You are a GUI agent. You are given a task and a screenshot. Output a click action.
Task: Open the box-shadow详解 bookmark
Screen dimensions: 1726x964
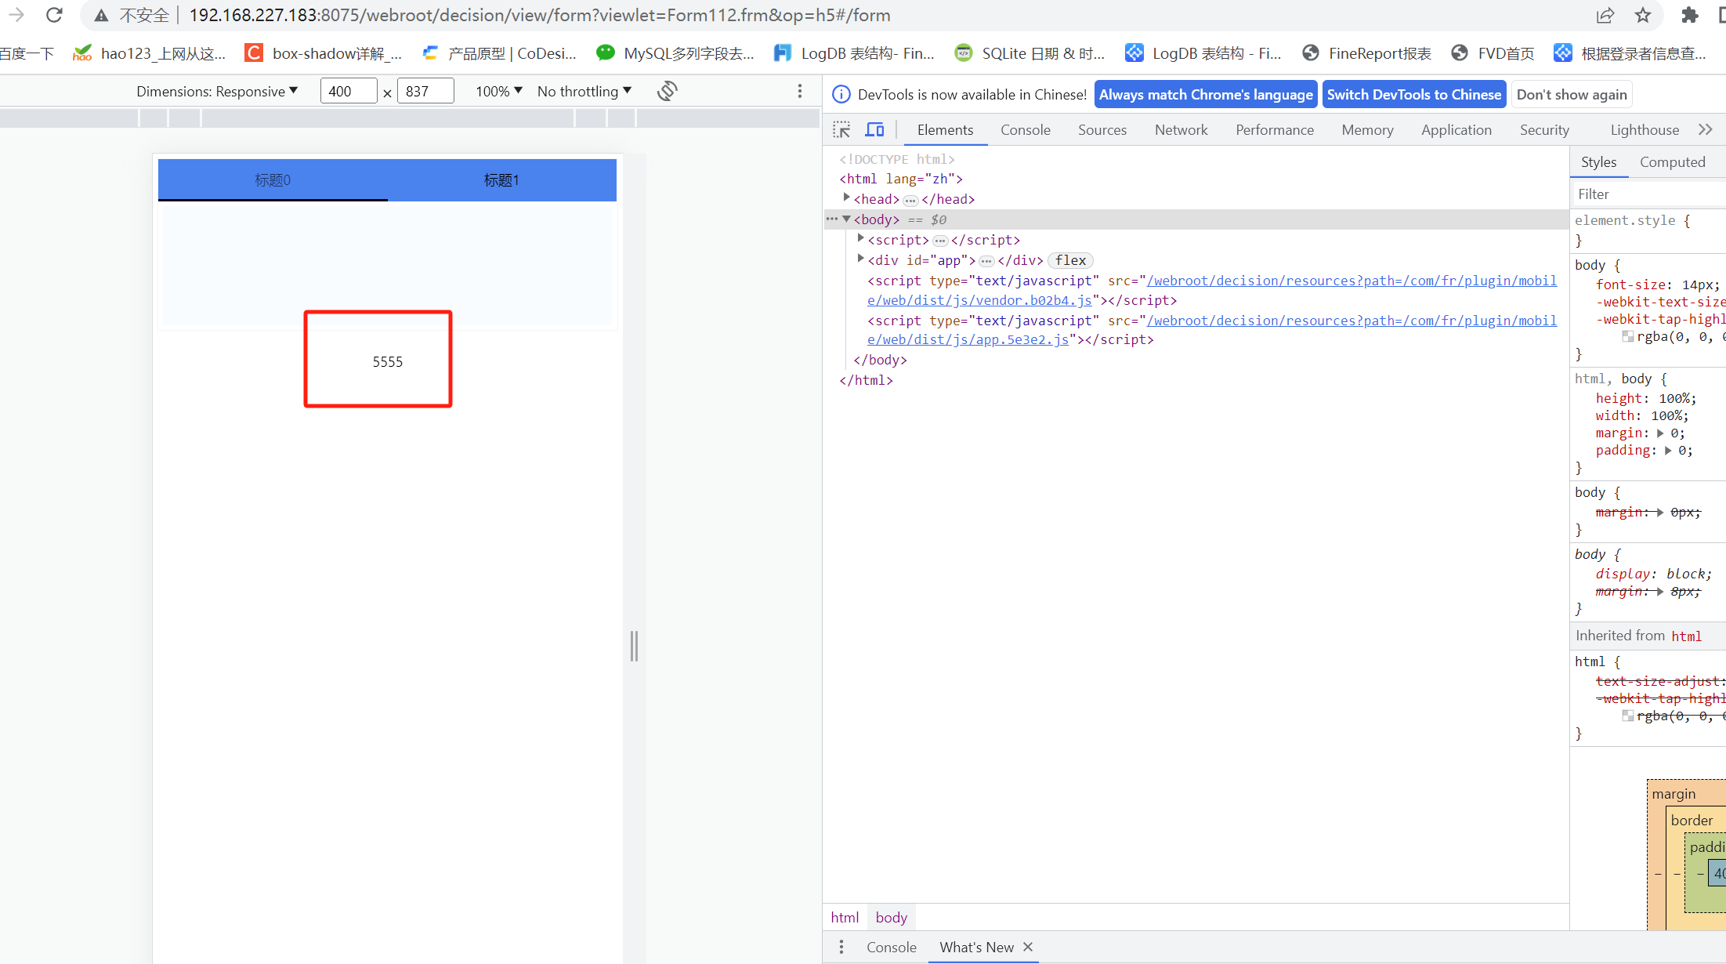click(324, 53)
